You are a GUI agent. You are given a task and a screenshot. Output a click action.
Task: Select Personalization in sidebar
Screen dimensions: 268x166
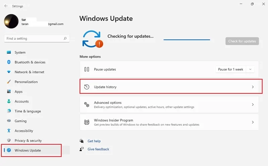point(37,82)
